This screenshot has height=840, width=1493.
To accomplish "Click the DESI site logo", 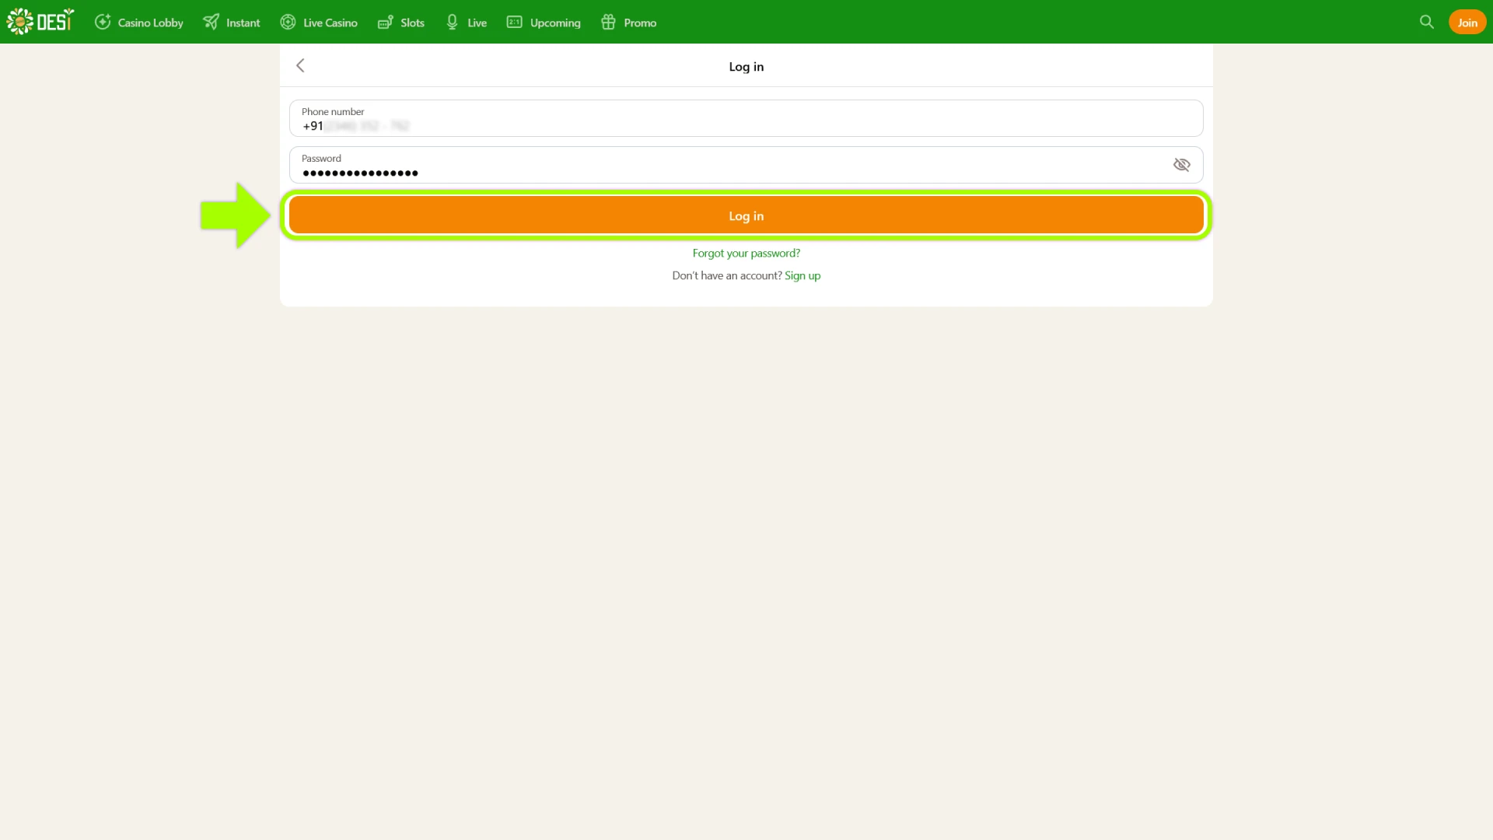I will tap(40, 21).
